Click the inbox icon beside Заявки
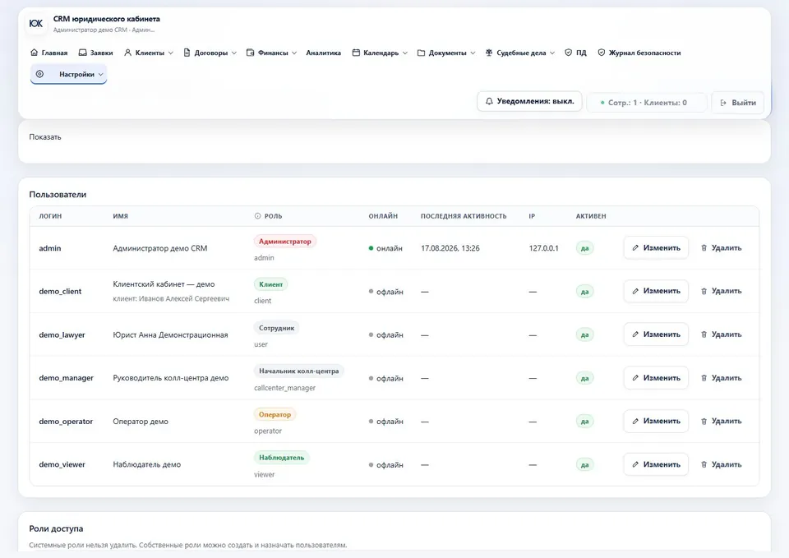The height and width of the screenshot is (558, 789). [x=82, y=53]
